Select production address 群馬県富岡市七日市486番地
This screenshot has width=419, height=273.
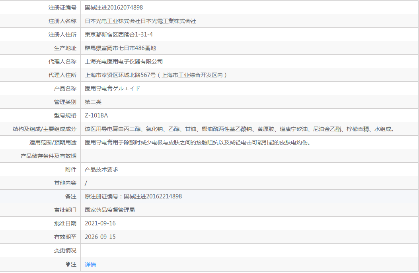point(120,48)
